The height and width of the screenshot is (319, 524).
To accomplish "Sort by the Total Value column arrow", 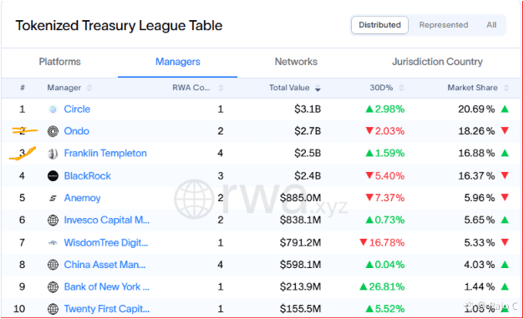I will (x=318, y=89).
